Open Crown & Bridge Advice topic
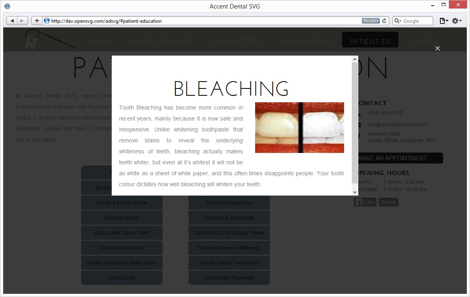This screenshot has width=470, height=297. click(x=122, y=203)
